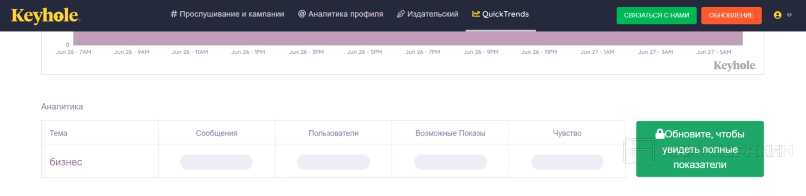Open the Аналитика профиля menu item
806x196 pixels.
[x=345, y=14]
